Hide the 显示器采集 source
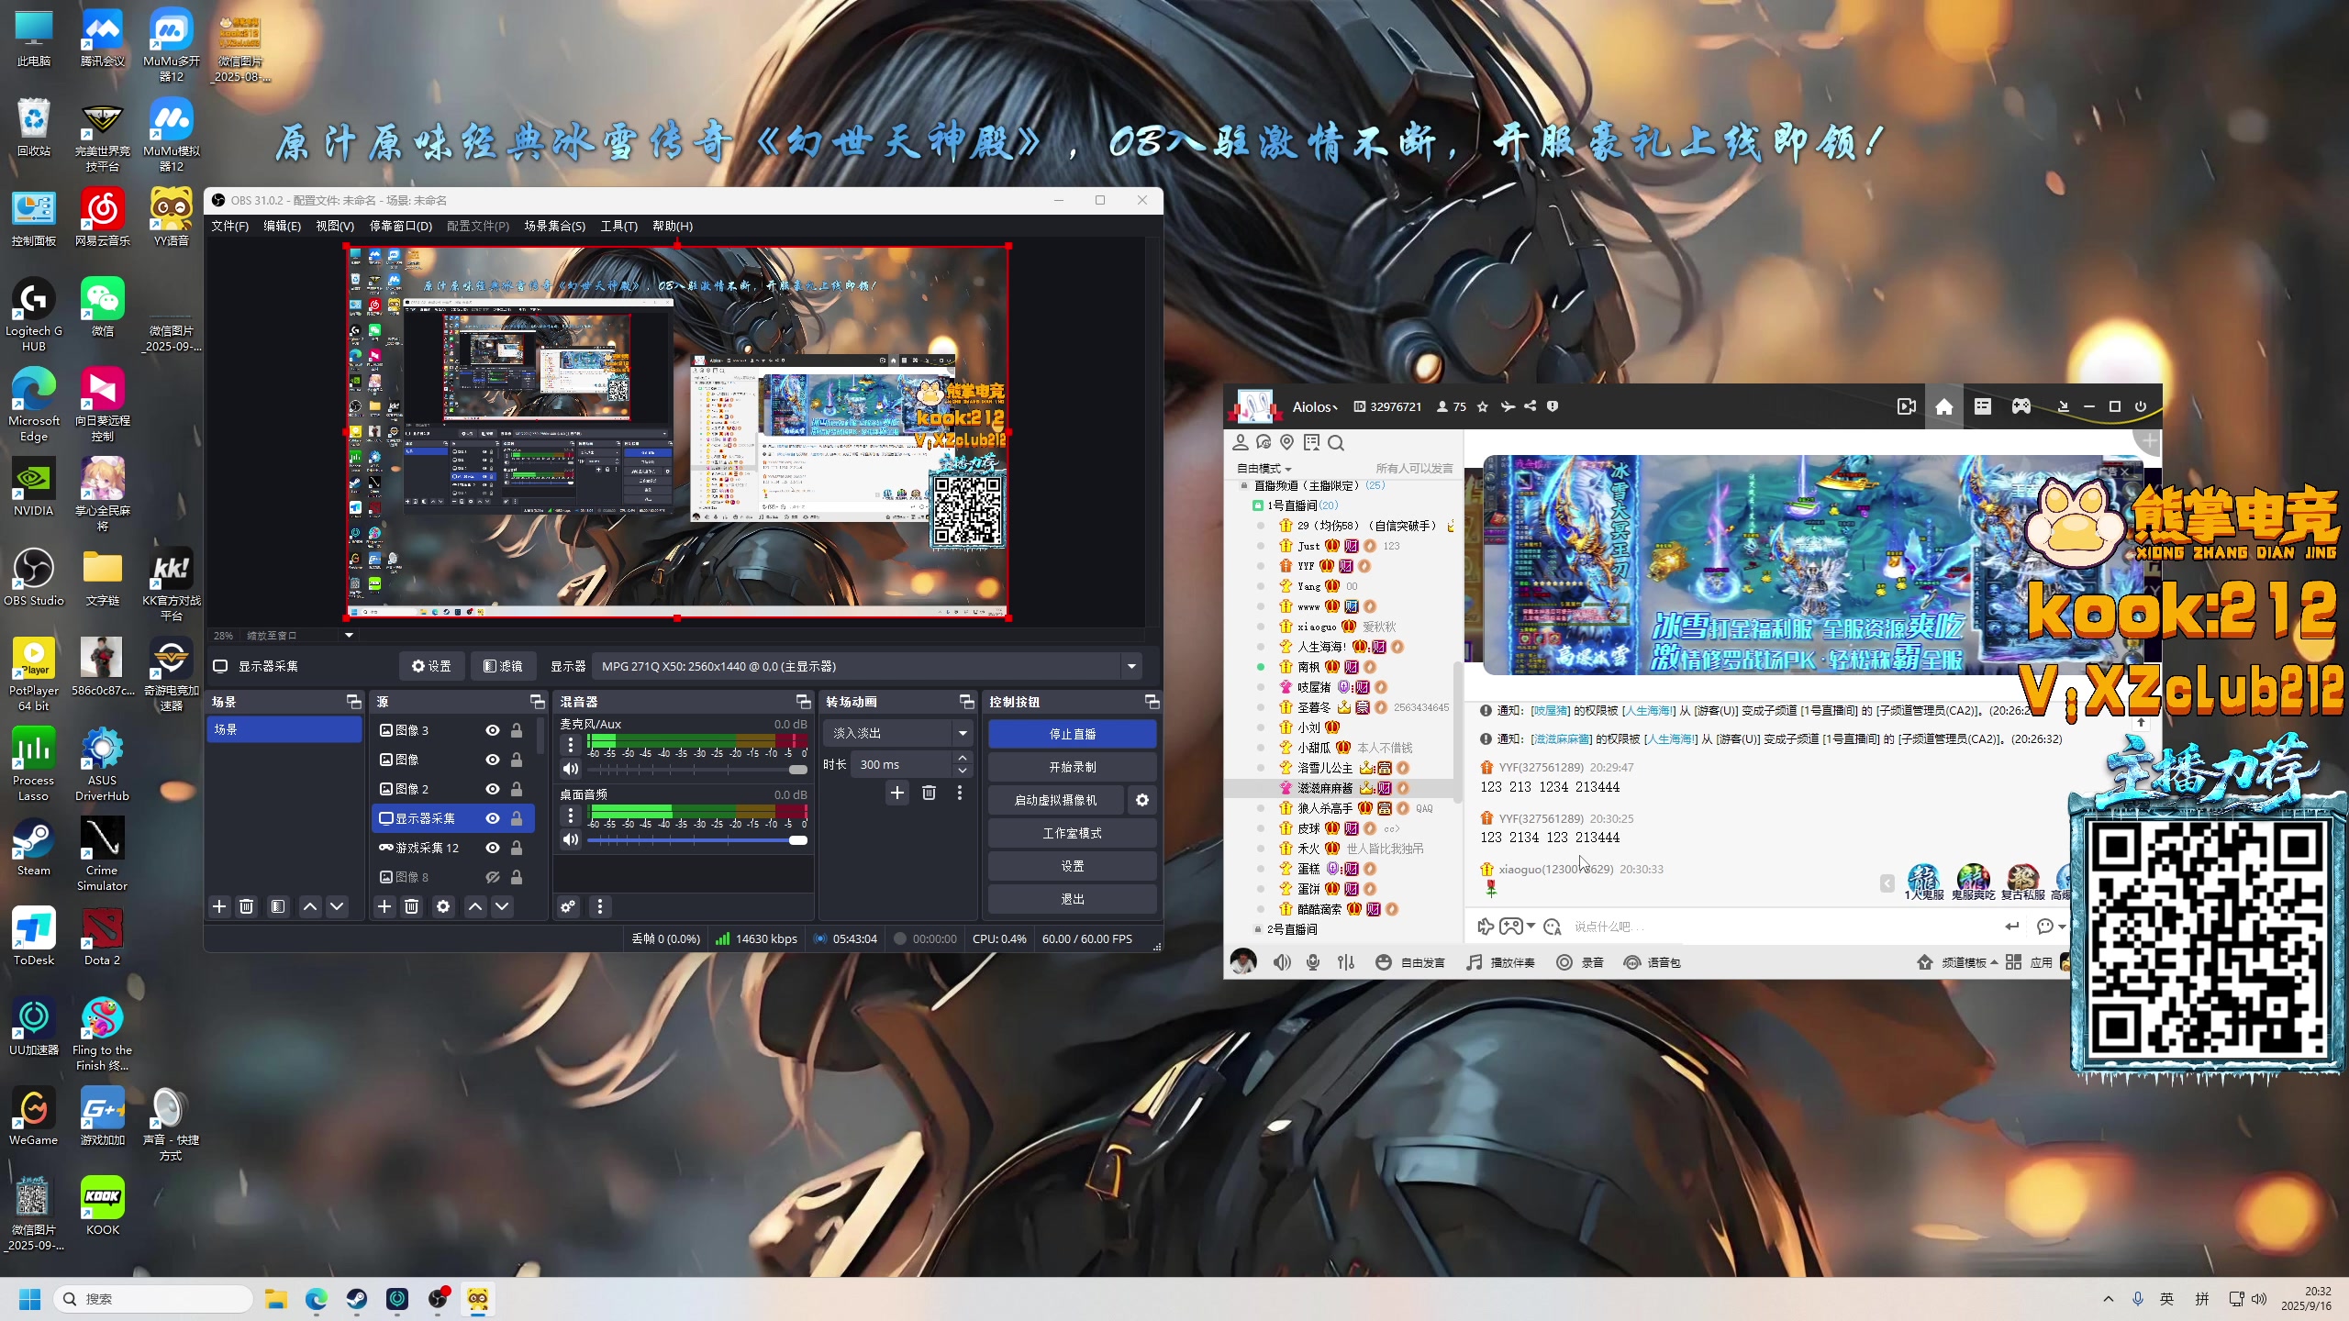This screenshot has height=1321, width=2349. tap(493, 818)
